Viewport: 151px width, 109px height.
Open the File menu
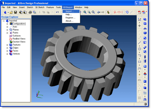pos(3,7)
